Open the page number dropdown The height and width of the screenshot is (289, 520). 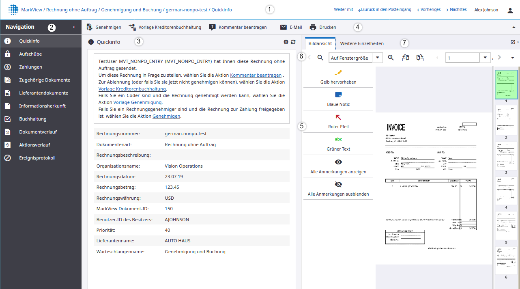click(485, 58)
